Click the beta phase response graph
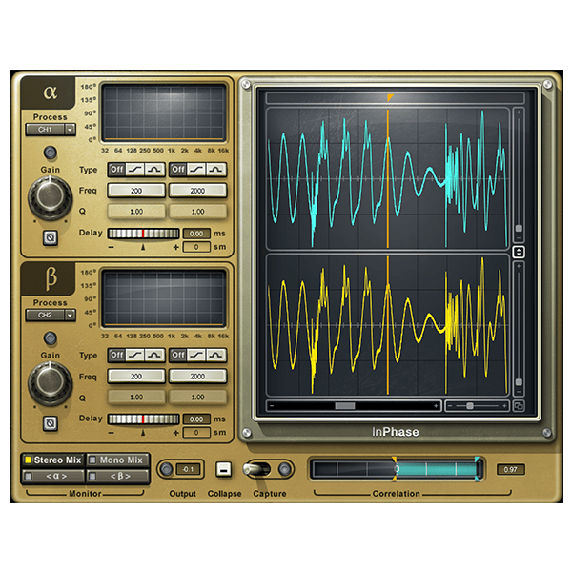The height and width of the screenshot is (572, 572). click(x=163, y=298)
